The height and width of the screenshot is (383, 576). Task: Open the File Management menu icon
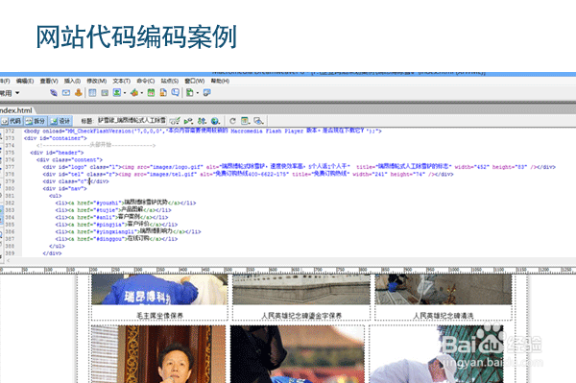pyautogui.click(x=202, y=121)
